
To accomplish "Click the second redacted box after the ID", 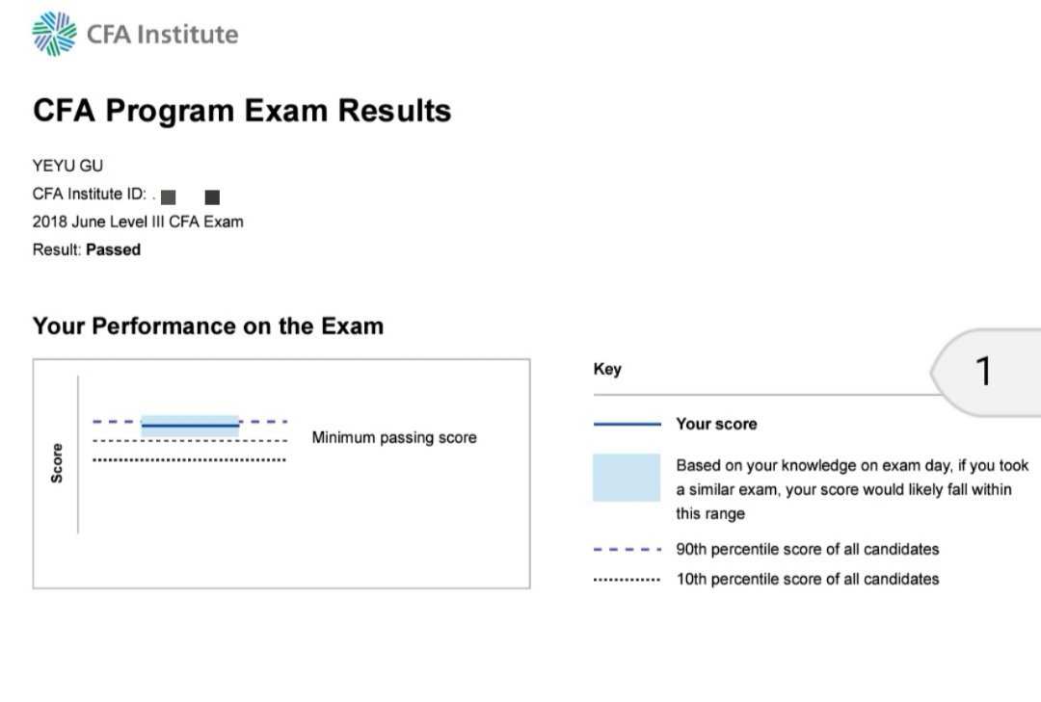I will [213, 197].
